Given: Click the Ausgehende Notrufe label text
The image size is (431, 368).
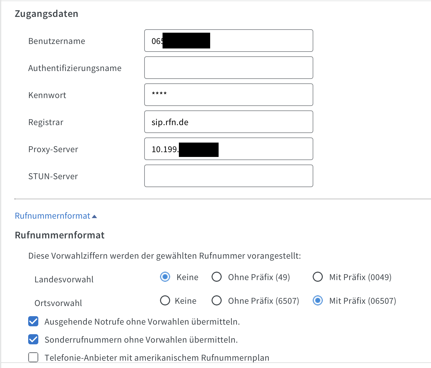Looking at the screenshot, I should [142, 322].
